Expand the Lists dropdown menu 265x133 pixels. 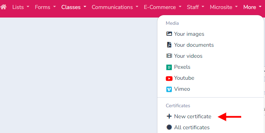tap(21, 7)
